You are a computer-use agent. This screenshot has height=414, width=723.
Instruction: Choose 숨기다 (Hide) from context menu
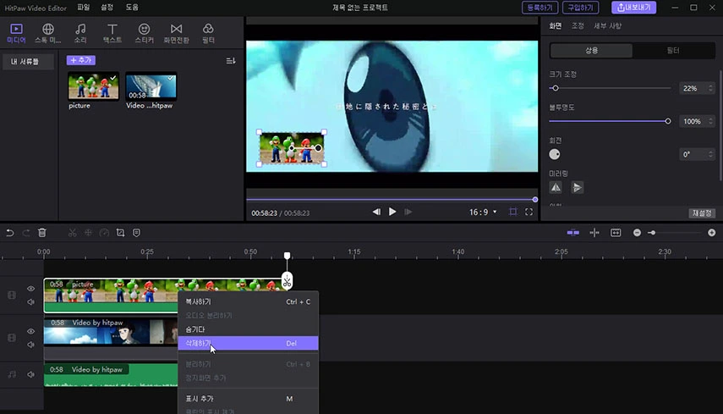point(248,329)
